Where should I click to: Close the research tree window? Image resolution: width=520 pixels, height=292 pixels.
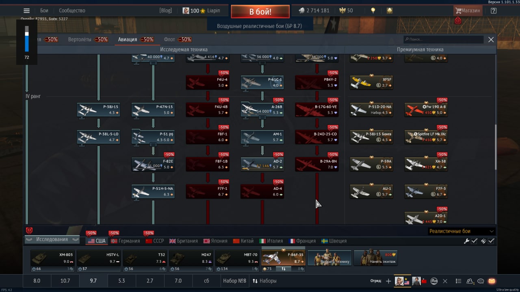pos(491,39)
